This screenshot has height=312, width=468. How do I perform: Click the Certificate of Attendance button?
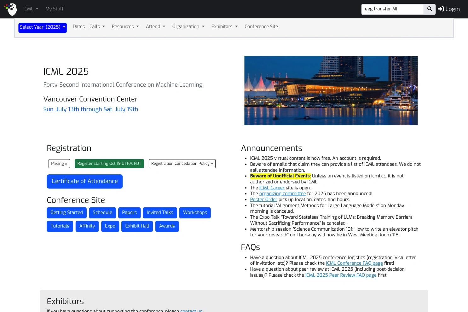(x=85, y=182)
